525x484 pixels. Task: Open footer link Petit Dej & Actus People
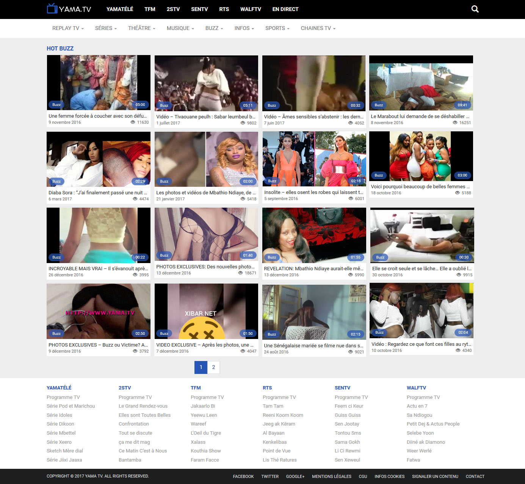(x=433, y=424)
